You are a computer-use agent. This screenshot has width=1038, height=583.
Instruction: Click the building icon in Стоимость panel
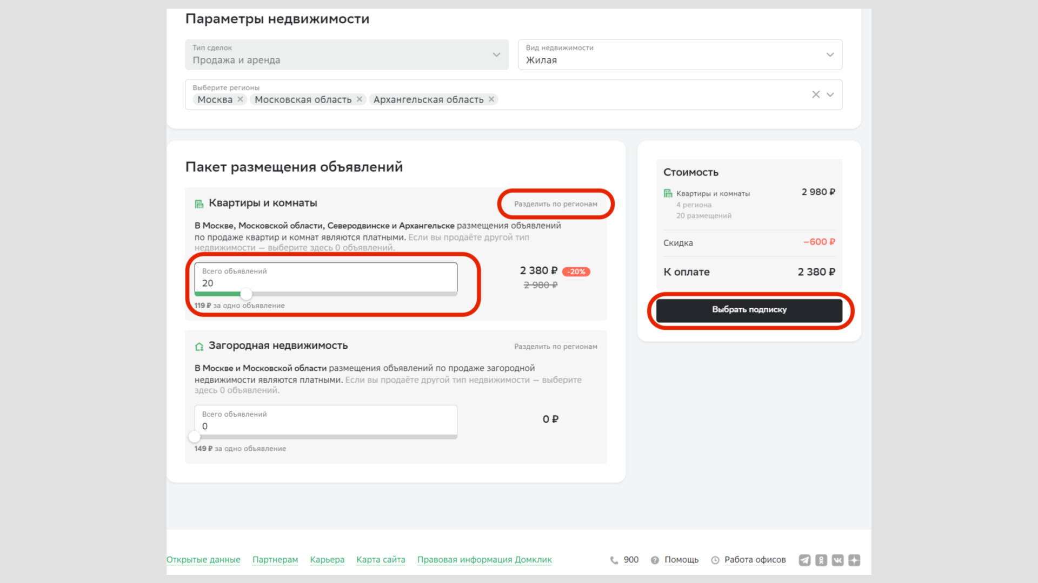pyautogui.click(x=668, y=193)
